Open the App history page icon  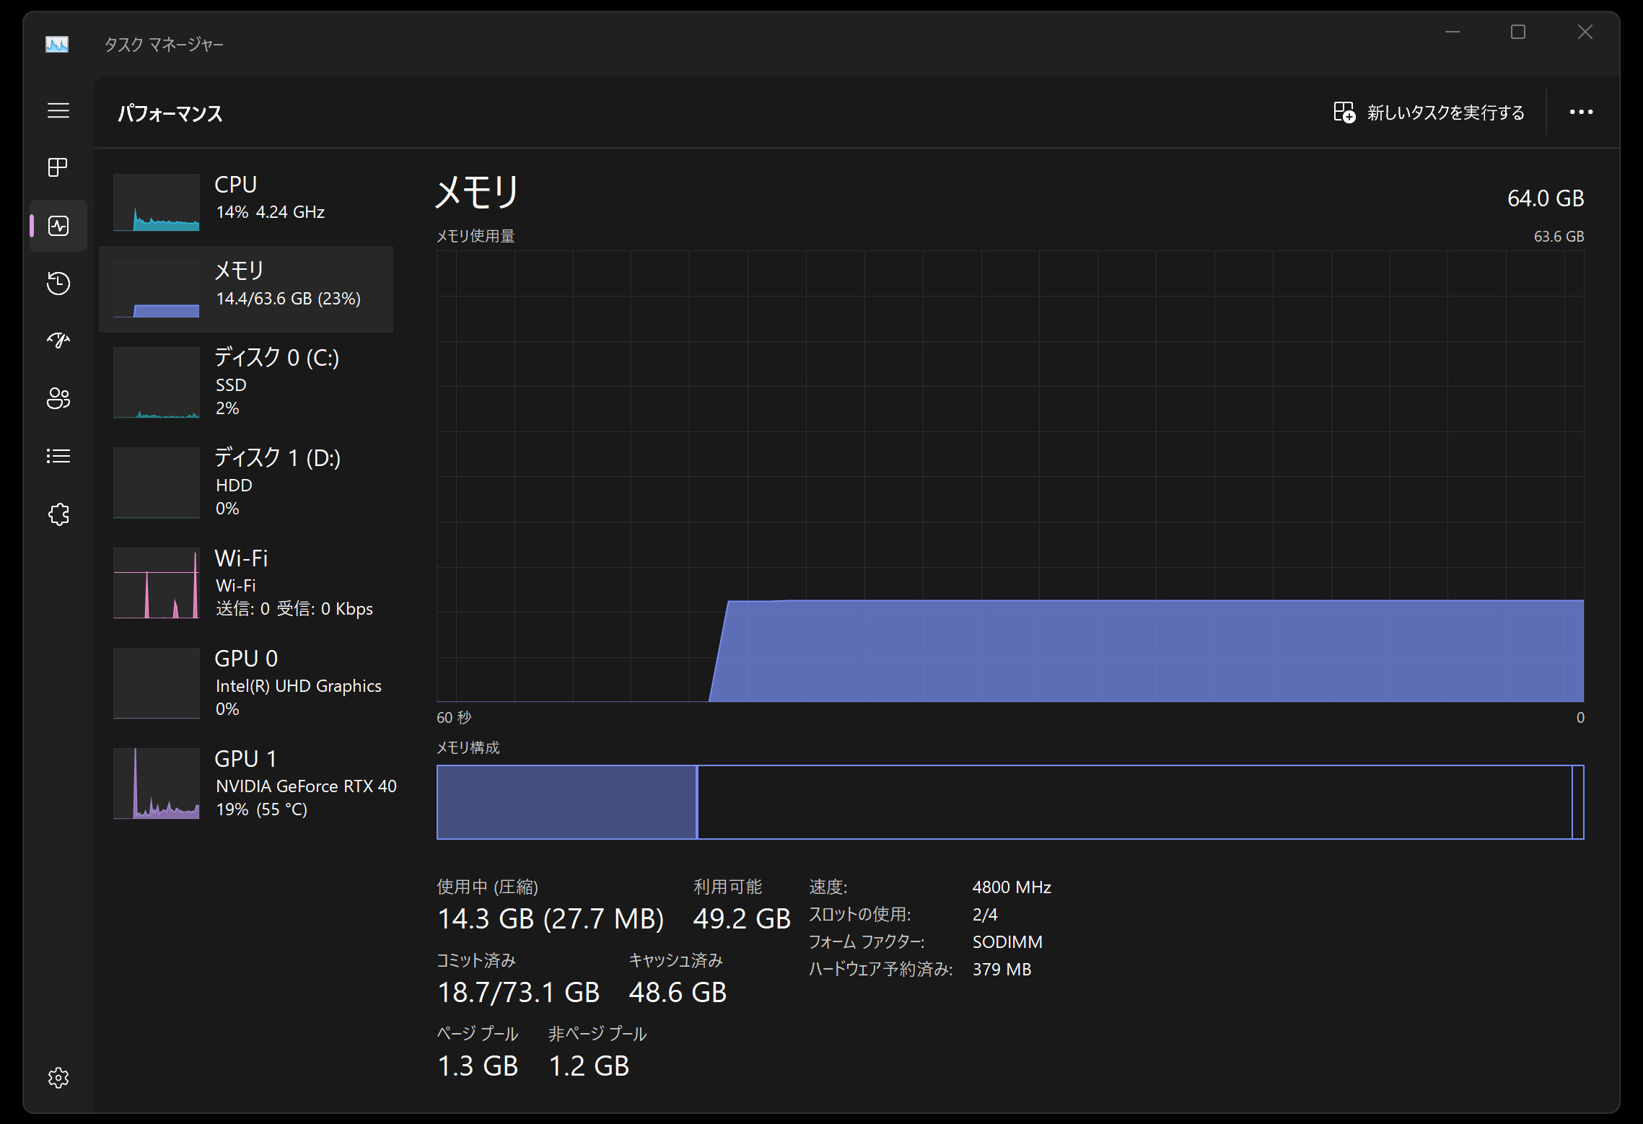[x=58, y=283]
